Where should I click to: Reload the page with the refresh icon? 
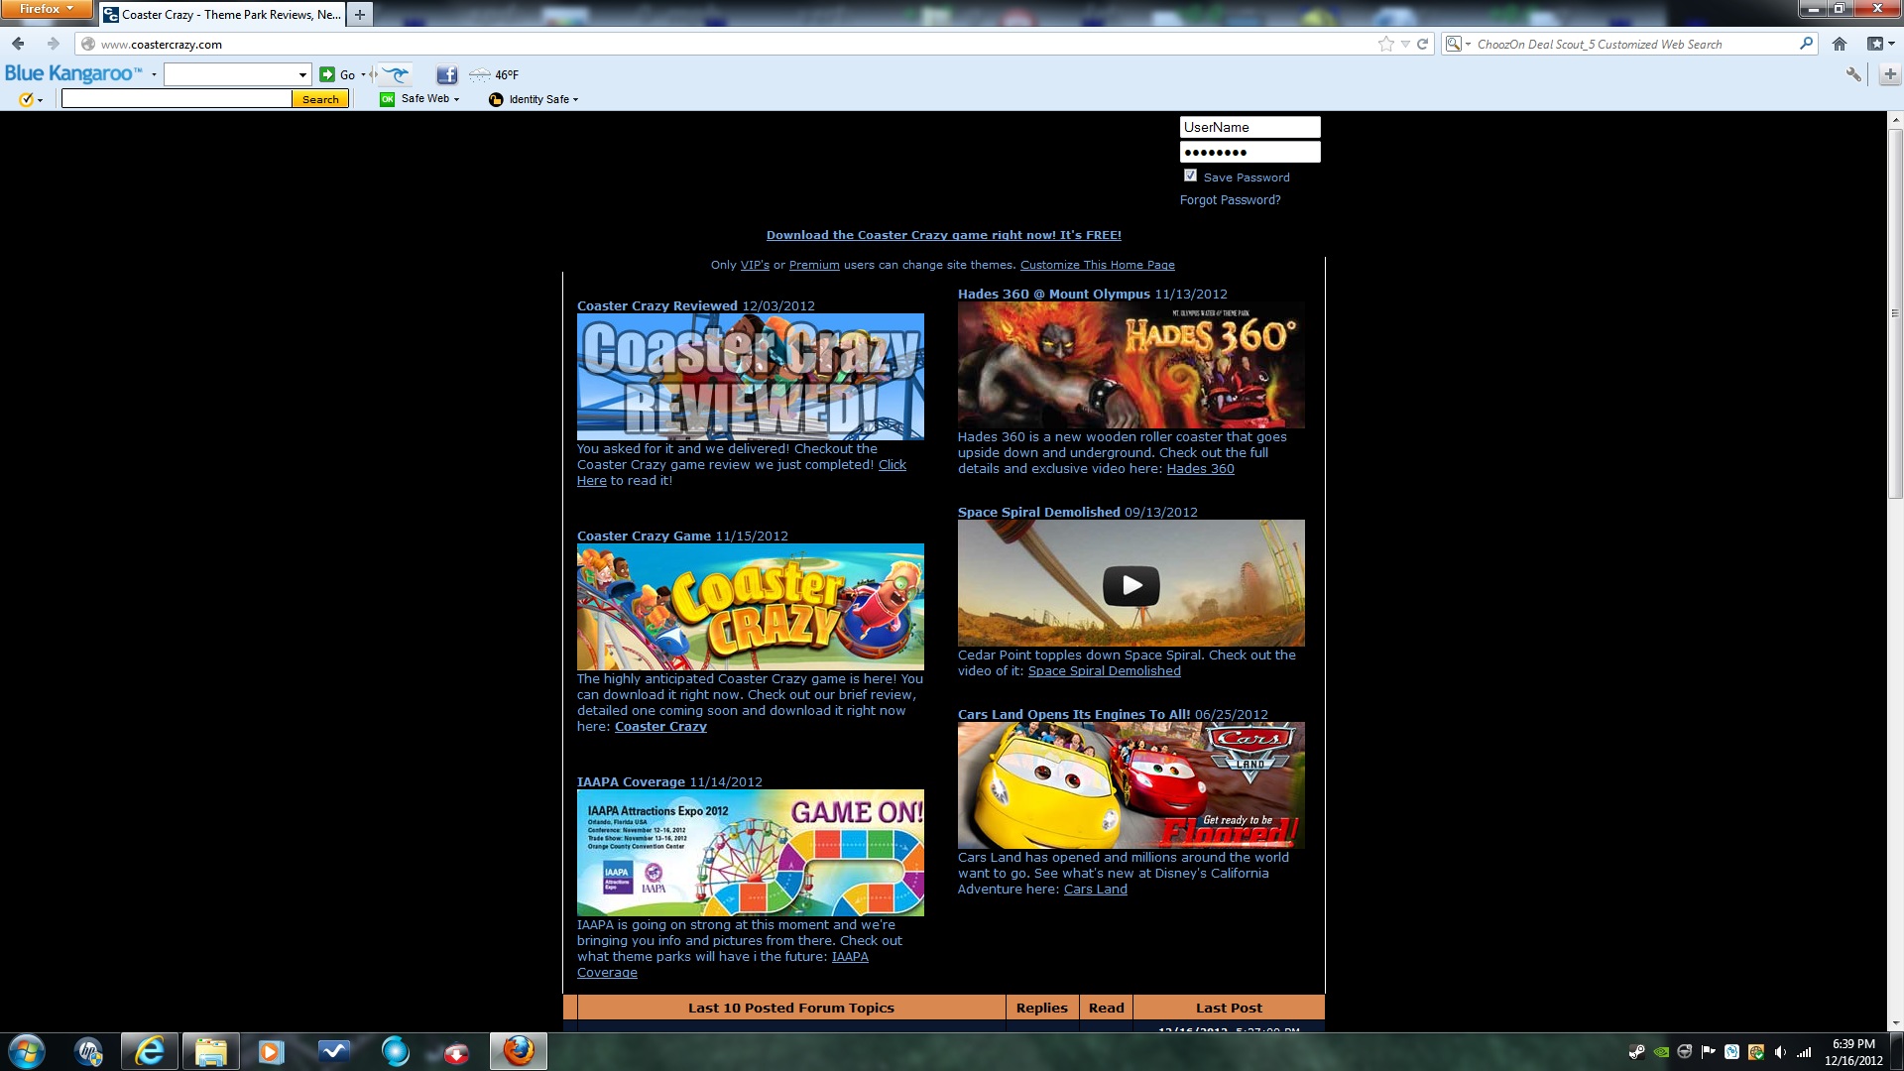[x=1422, y=44]
